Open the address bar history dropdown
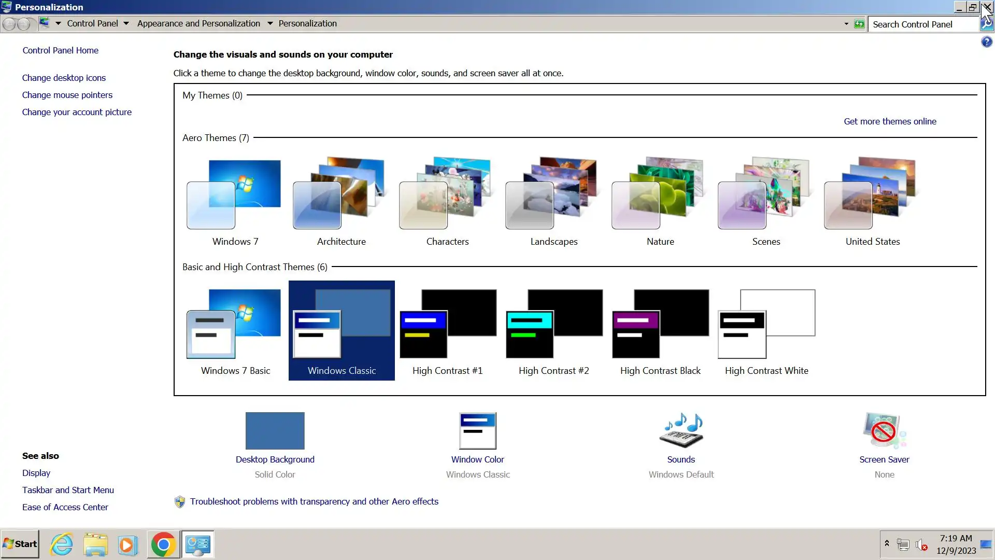 [x=846, y=24]
